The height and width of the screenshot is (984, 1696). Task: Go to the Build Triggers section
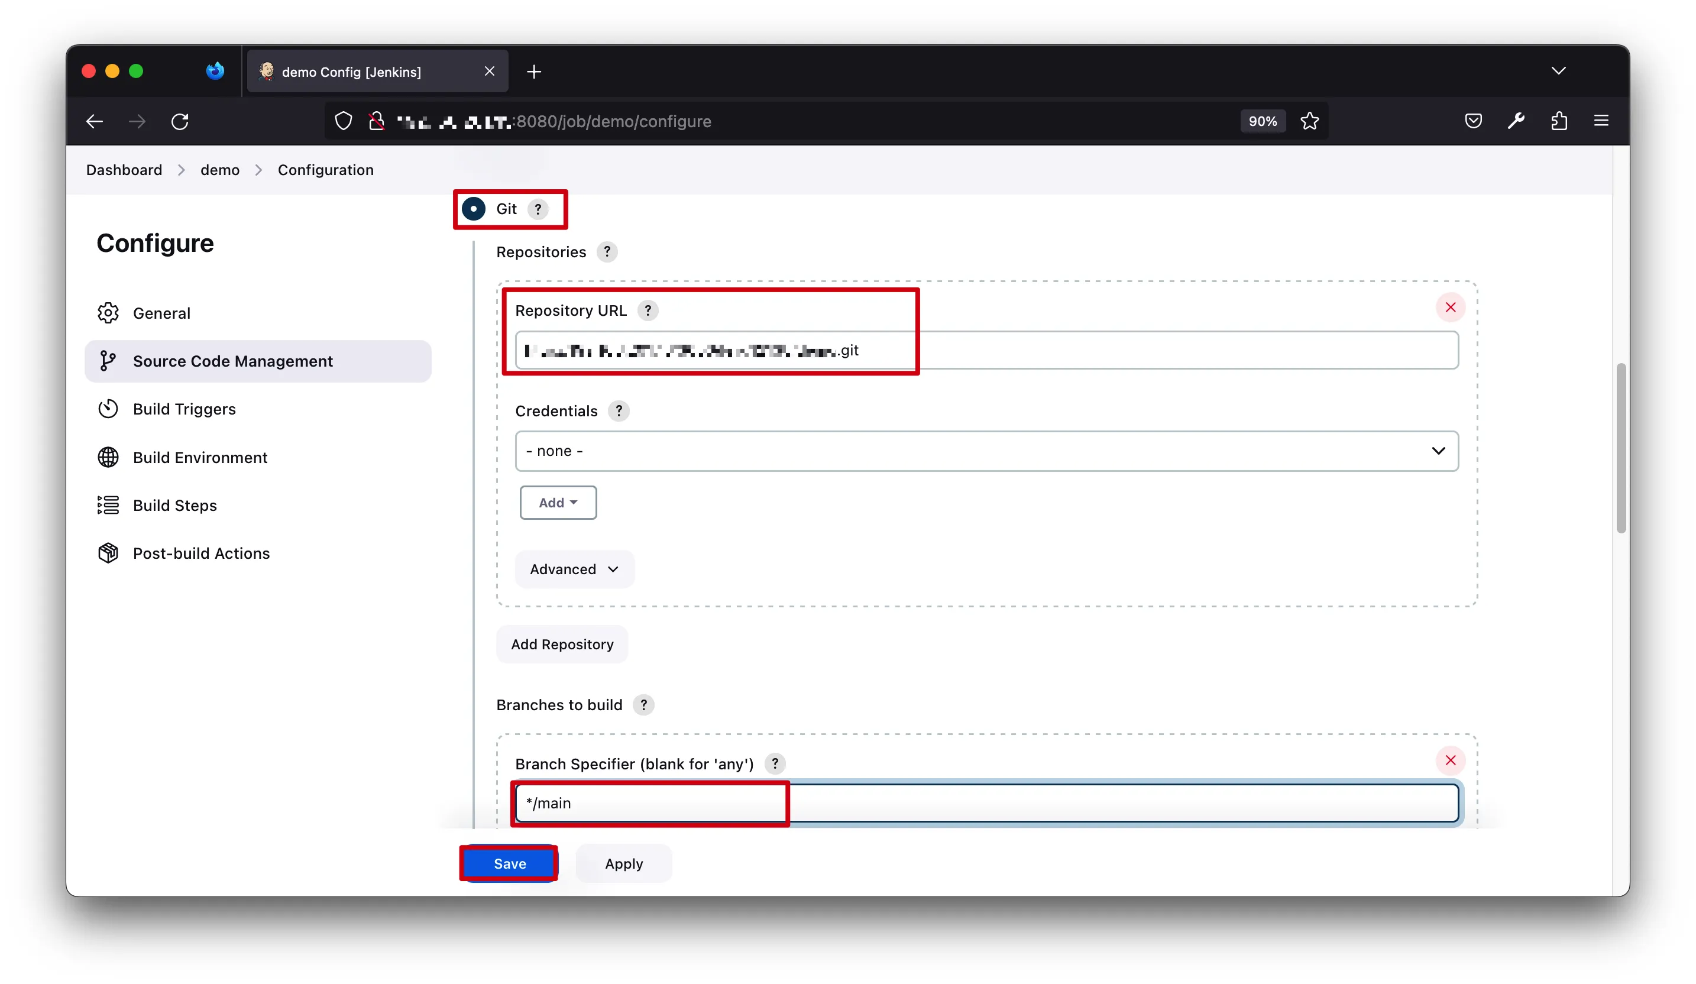184,409
